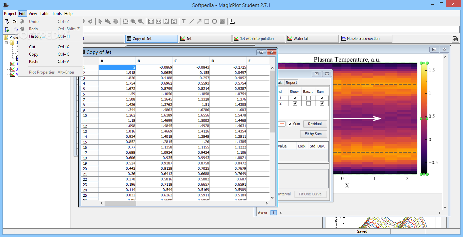Switch to the Nozzle cross-section tab

tap(366, 39)
